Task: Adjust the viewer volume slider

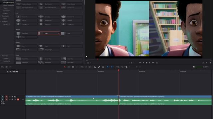Action: (199, 67)
